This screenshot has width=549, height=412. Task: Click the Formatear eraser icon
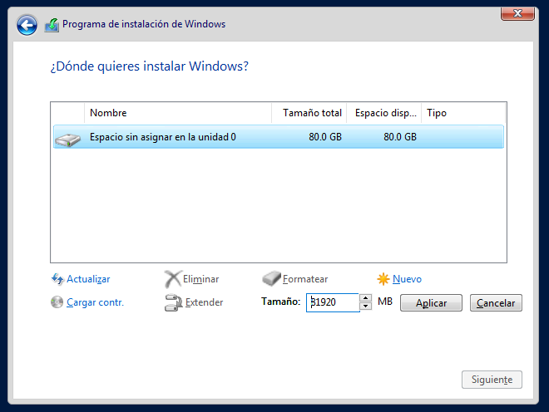click(x=271, y=278)
